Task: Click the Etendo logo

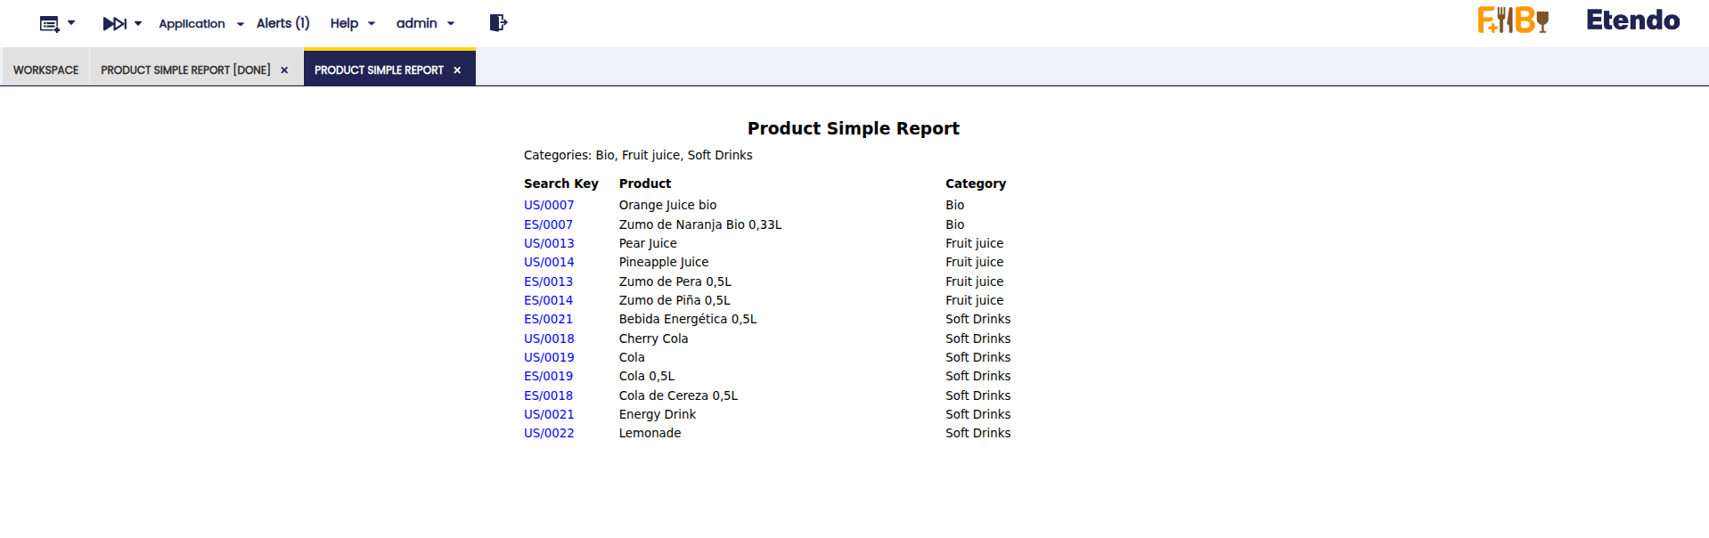Action: click(1632, 20)
